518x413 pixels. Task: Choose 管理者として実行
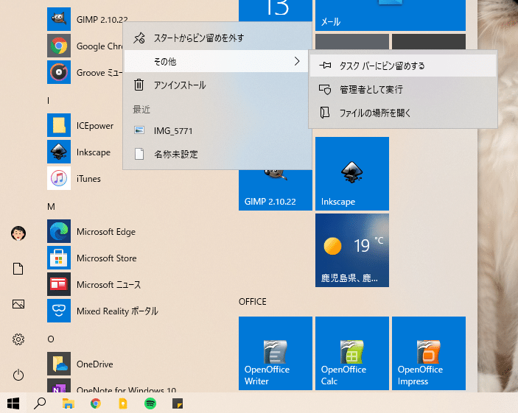coord(403,90)
